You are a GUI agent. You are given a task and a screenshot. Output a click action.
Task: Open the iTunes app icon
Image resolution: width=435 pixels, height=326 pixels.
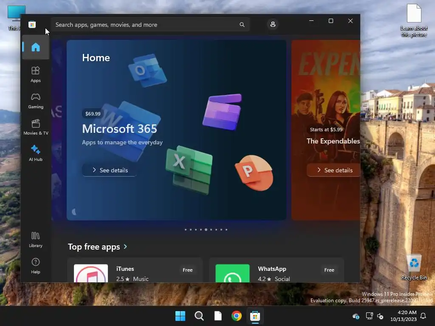point(91,273)
